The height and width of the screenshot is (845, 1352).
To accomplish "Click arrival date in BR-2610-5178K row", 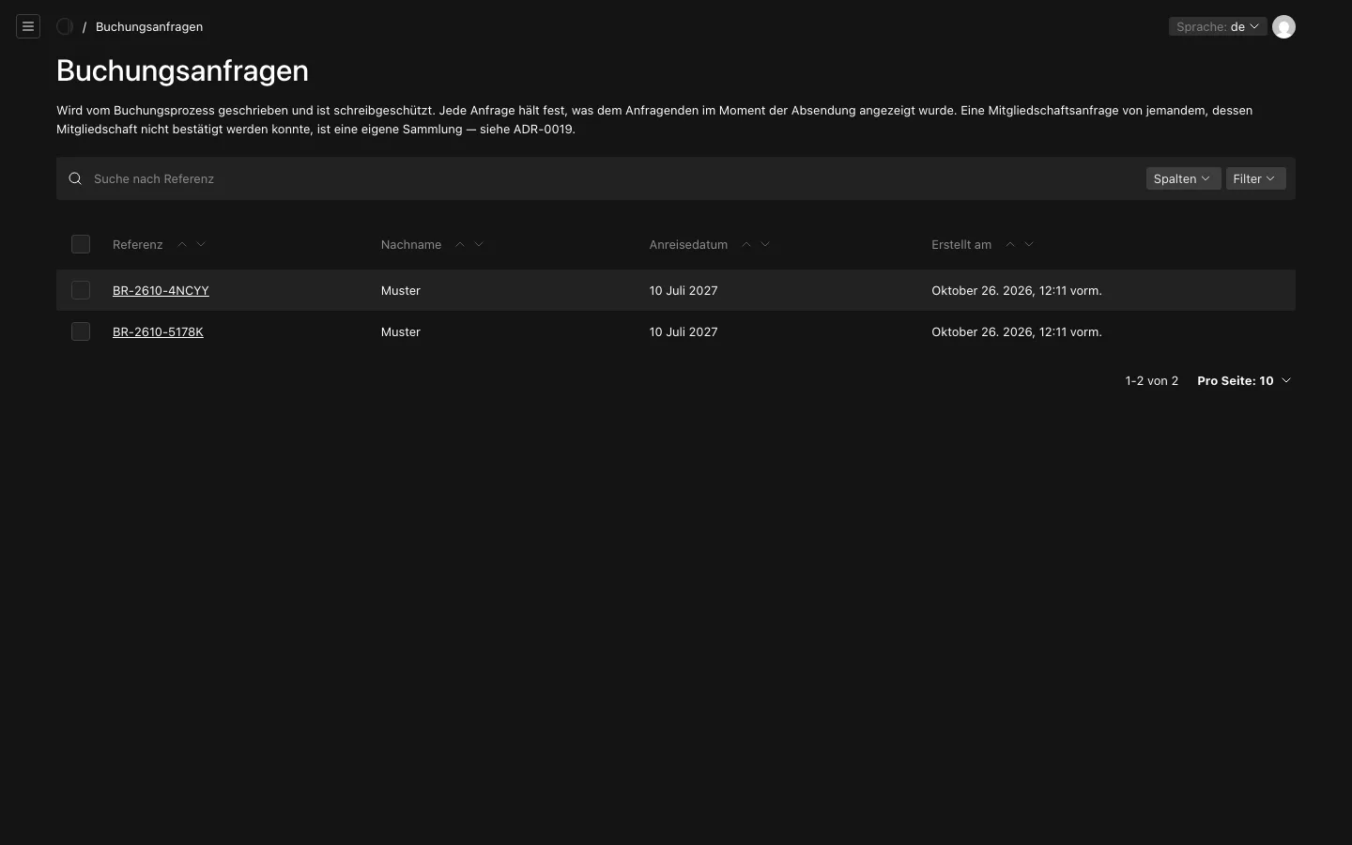I will coord(684,331).
